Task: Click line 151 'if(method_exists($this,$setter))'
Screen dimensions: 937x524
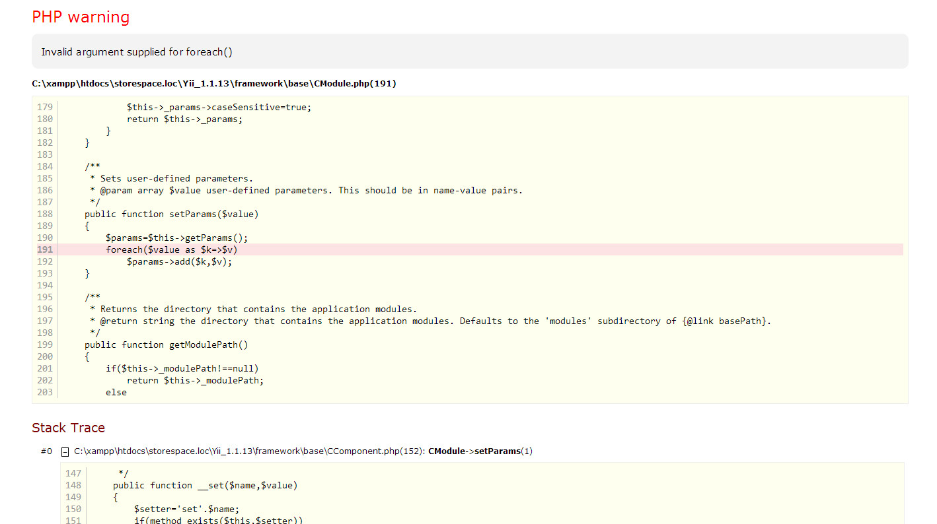Action: click(x=218, y=520)
